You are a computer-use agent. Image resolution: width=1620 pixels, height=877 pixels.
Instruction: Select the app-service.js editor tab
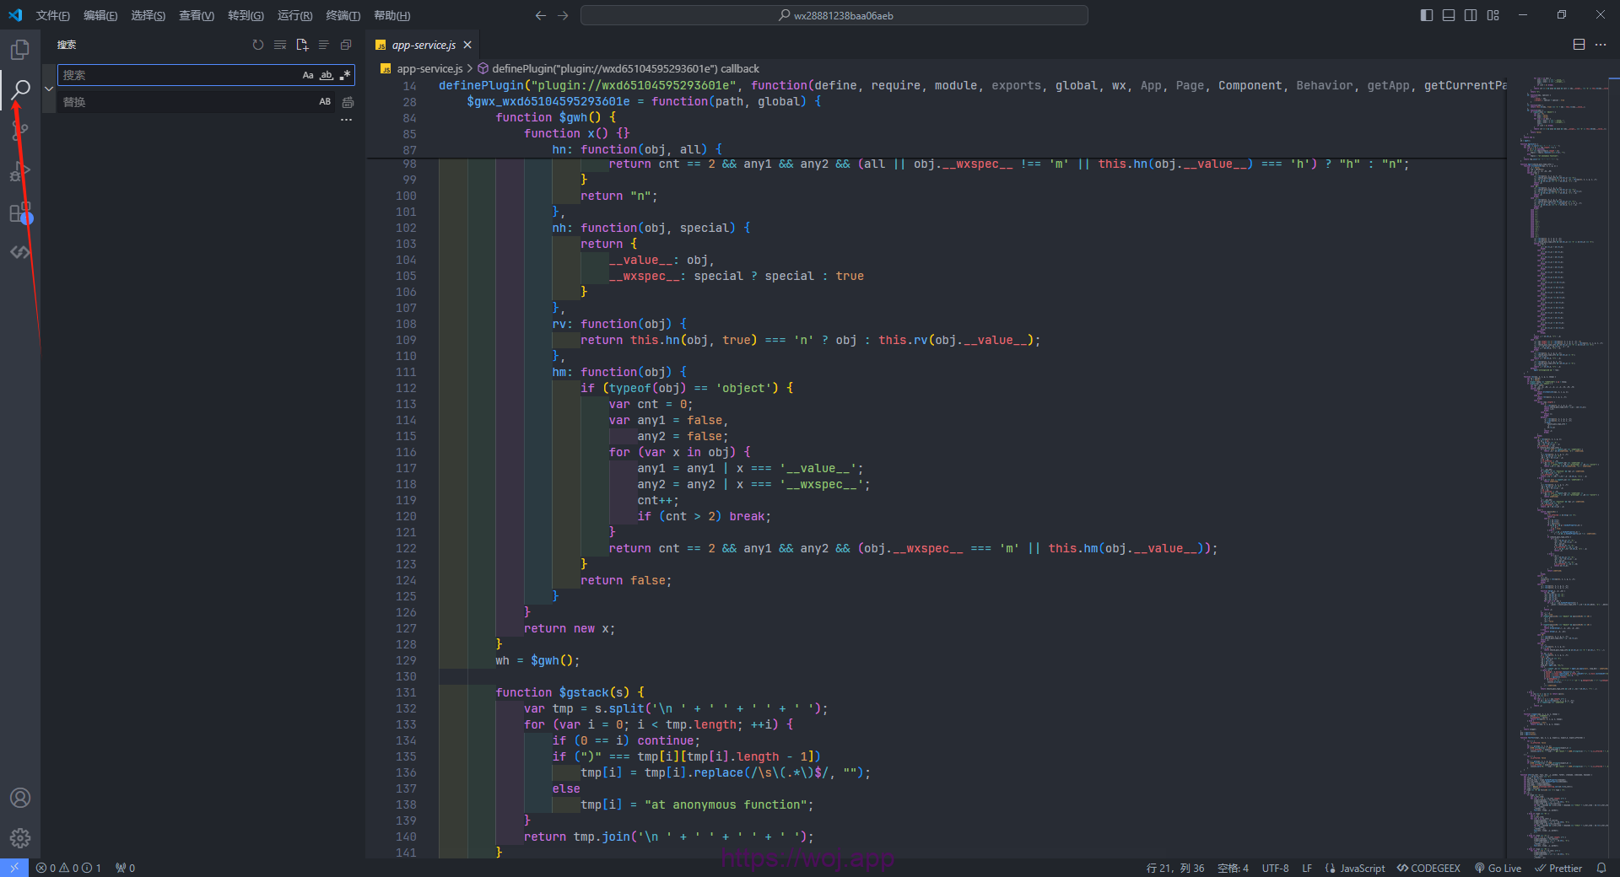423,45
